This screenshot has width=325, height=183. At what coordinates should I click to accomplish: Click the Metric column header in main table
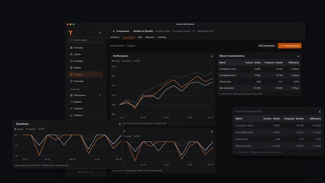pyautogui.click(x=222, y=63)
